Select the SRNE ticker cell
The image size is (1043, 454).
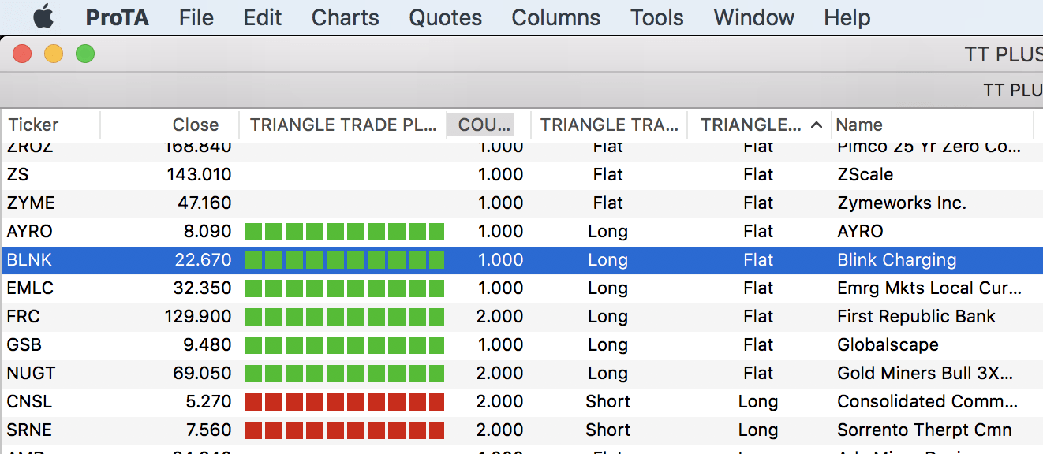click(x=29, y=430)
